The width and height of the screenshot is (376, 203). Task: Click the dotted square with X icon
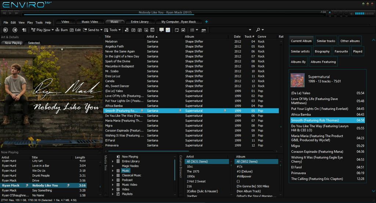[146, 30]
